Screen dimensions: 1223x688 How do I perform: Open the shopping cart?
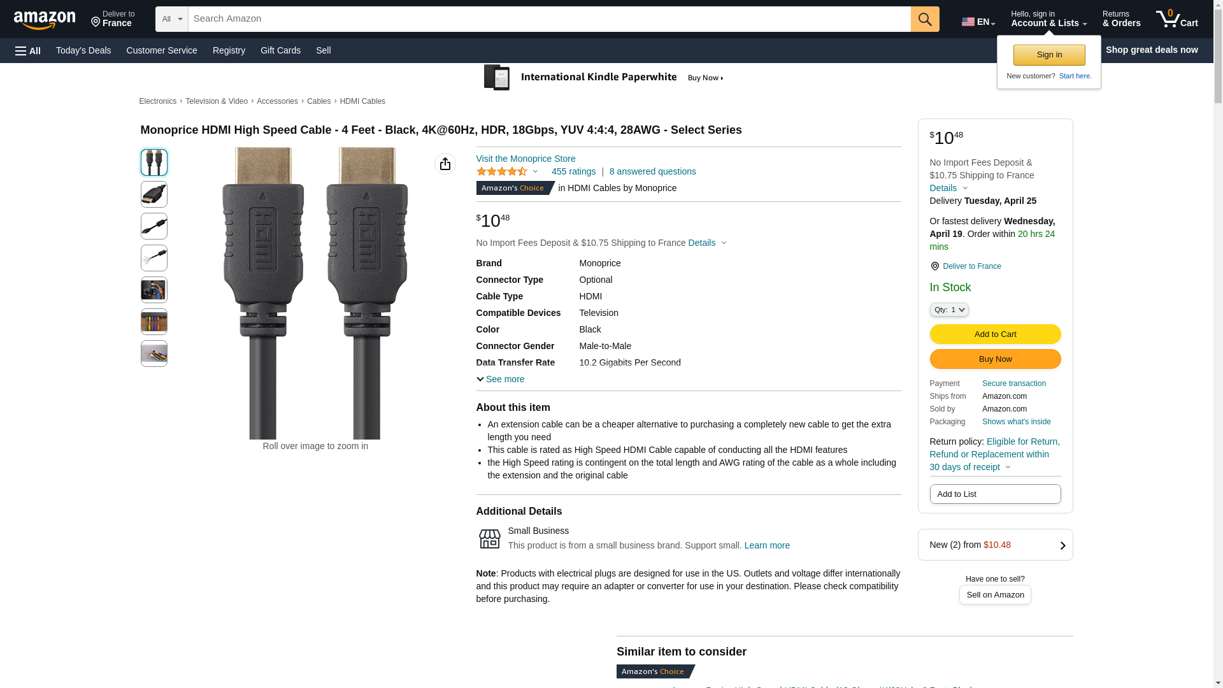point(1177,19)
